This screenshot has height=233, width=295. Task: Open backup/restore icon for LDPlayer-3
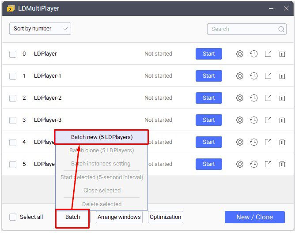click(253, 120)
